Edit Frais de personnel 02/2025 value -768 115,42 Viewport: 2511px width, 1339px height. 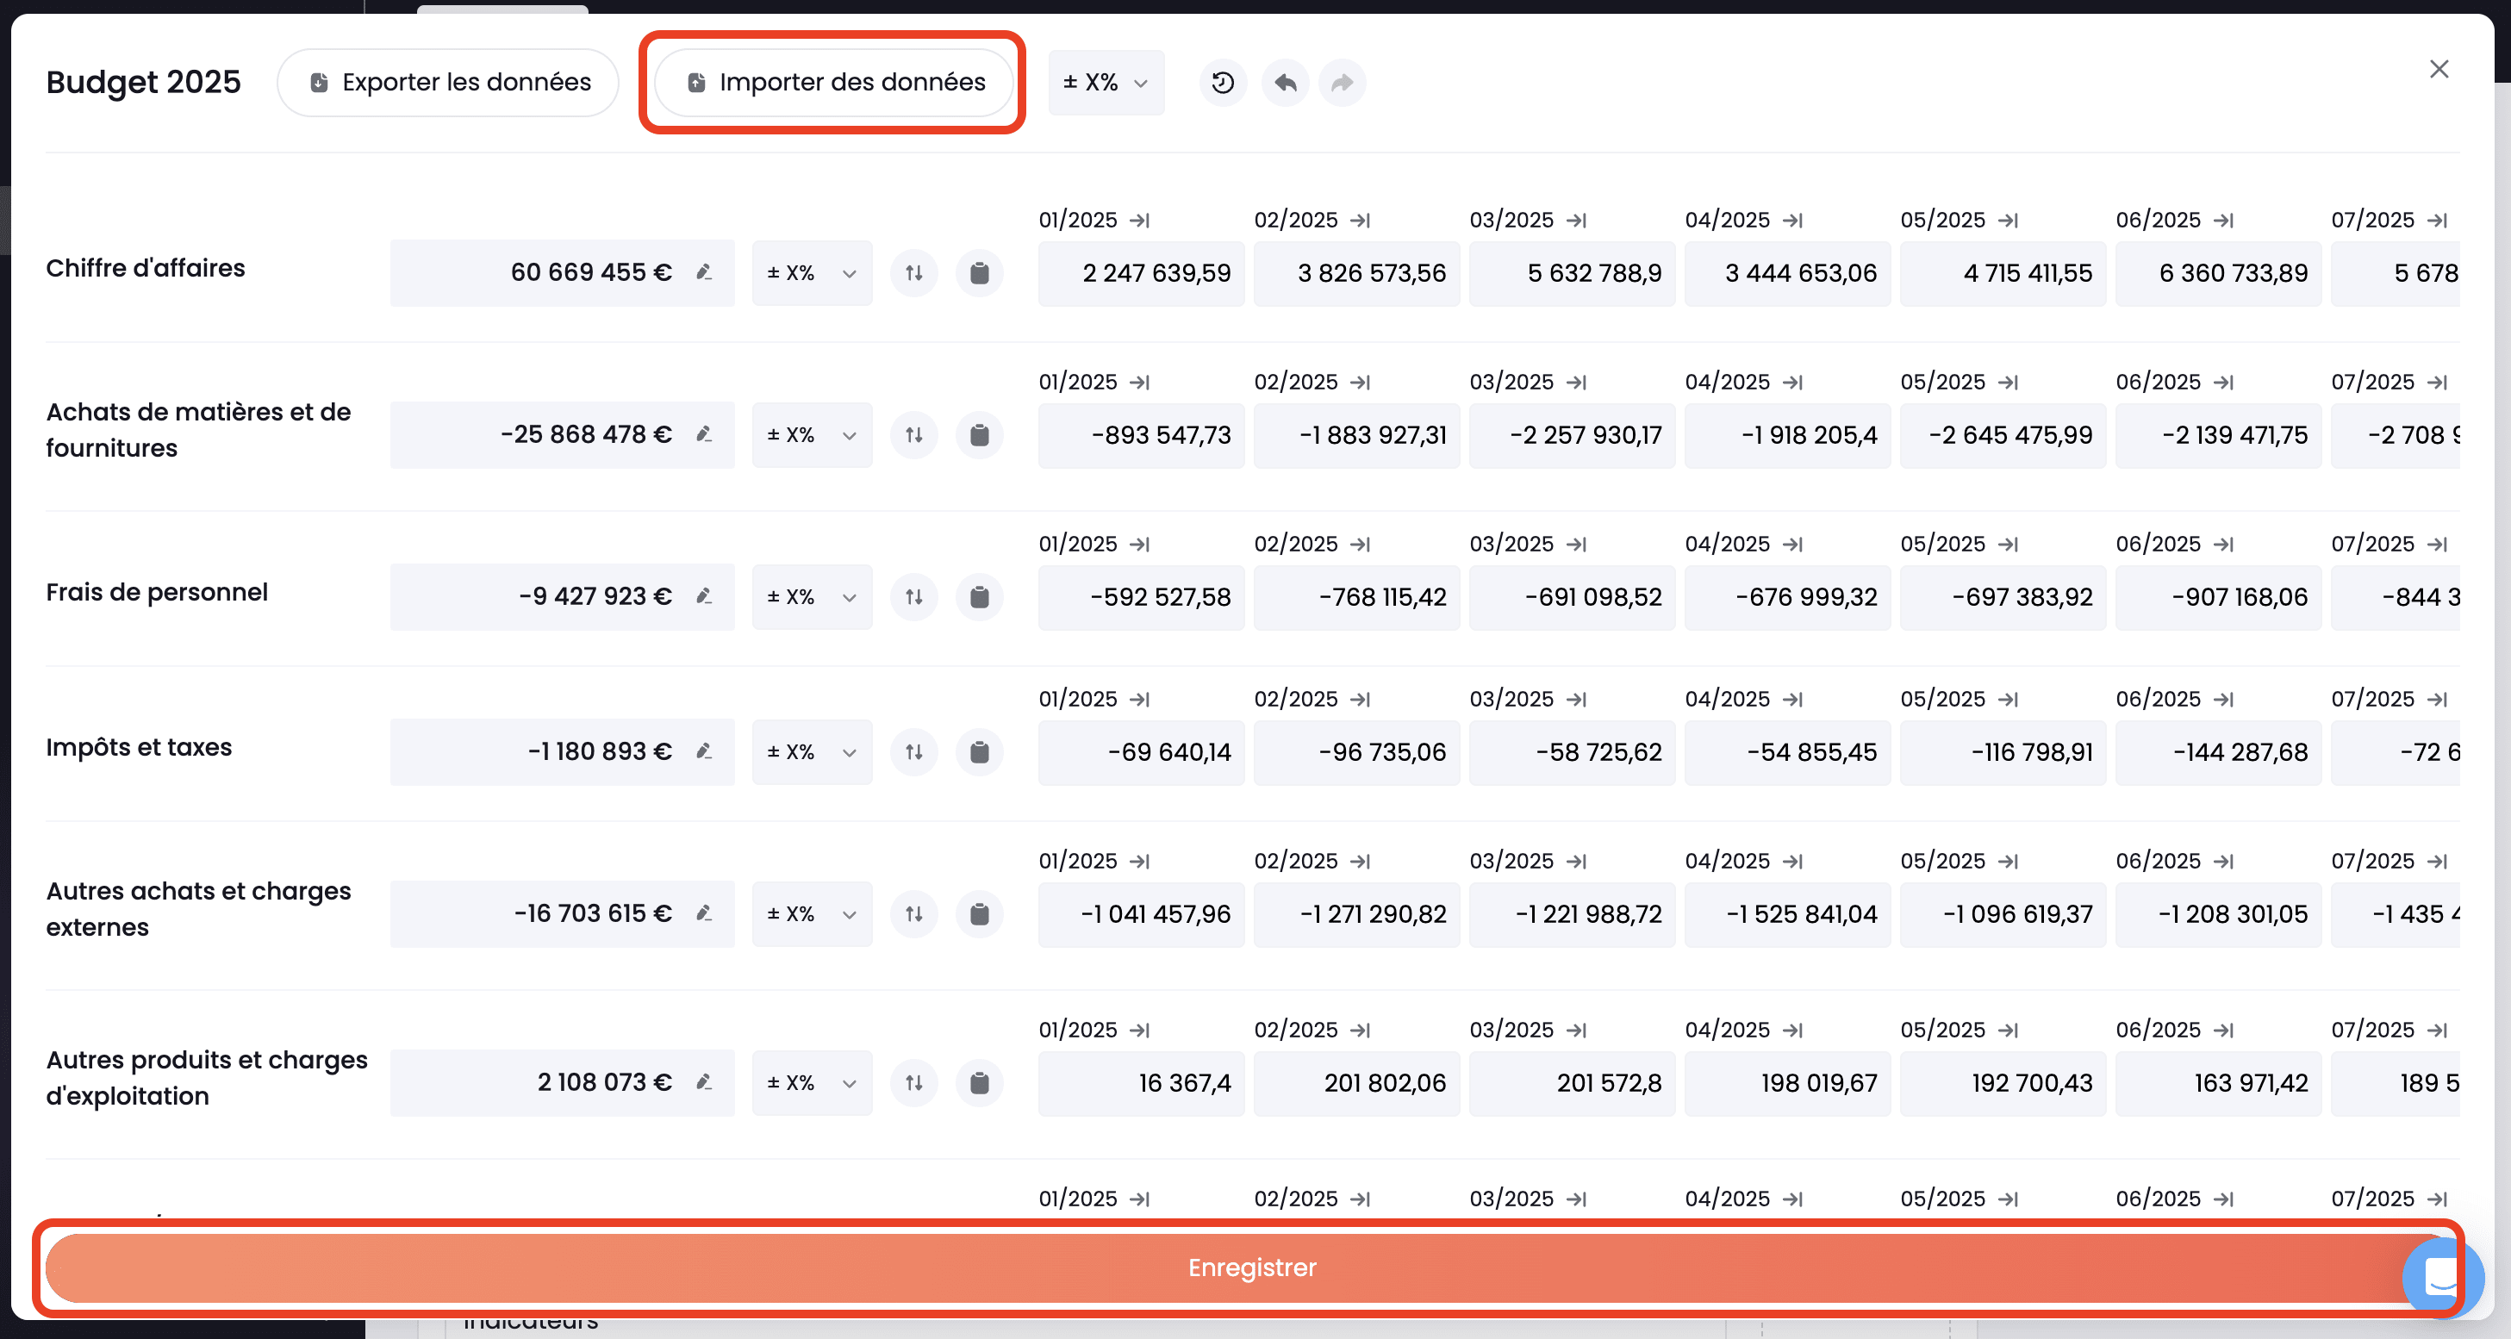click(1356, 596)
